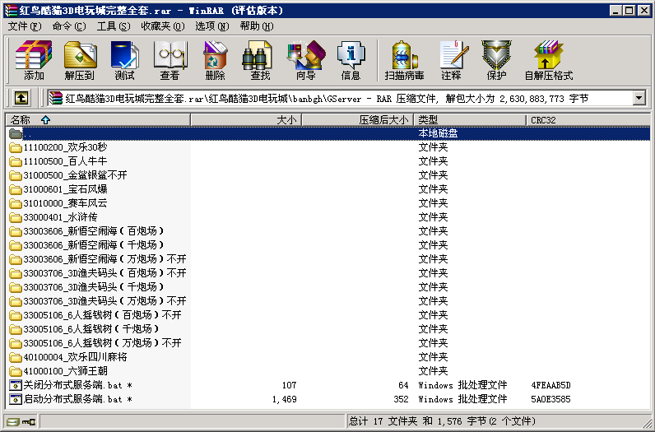
Task: Select the parent directory '..' row
Action: point(28,133)
